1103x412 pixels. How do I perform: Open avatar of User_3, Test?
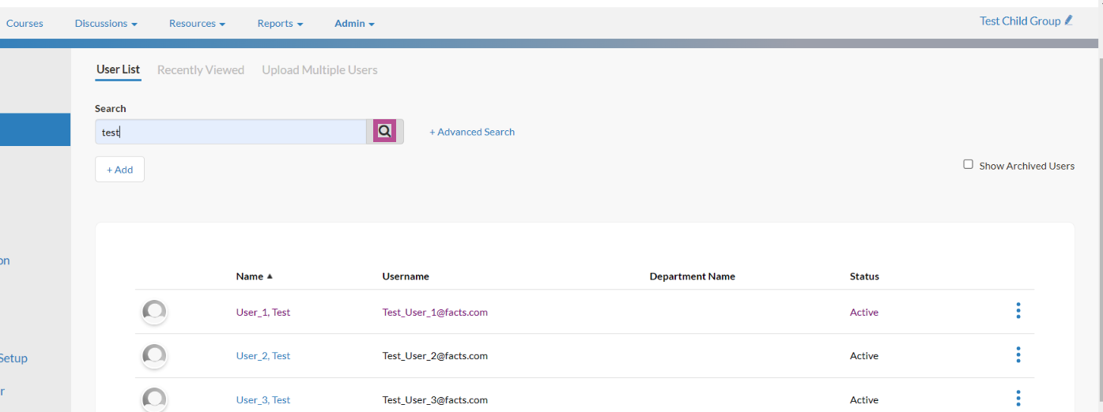click(154, 399)
